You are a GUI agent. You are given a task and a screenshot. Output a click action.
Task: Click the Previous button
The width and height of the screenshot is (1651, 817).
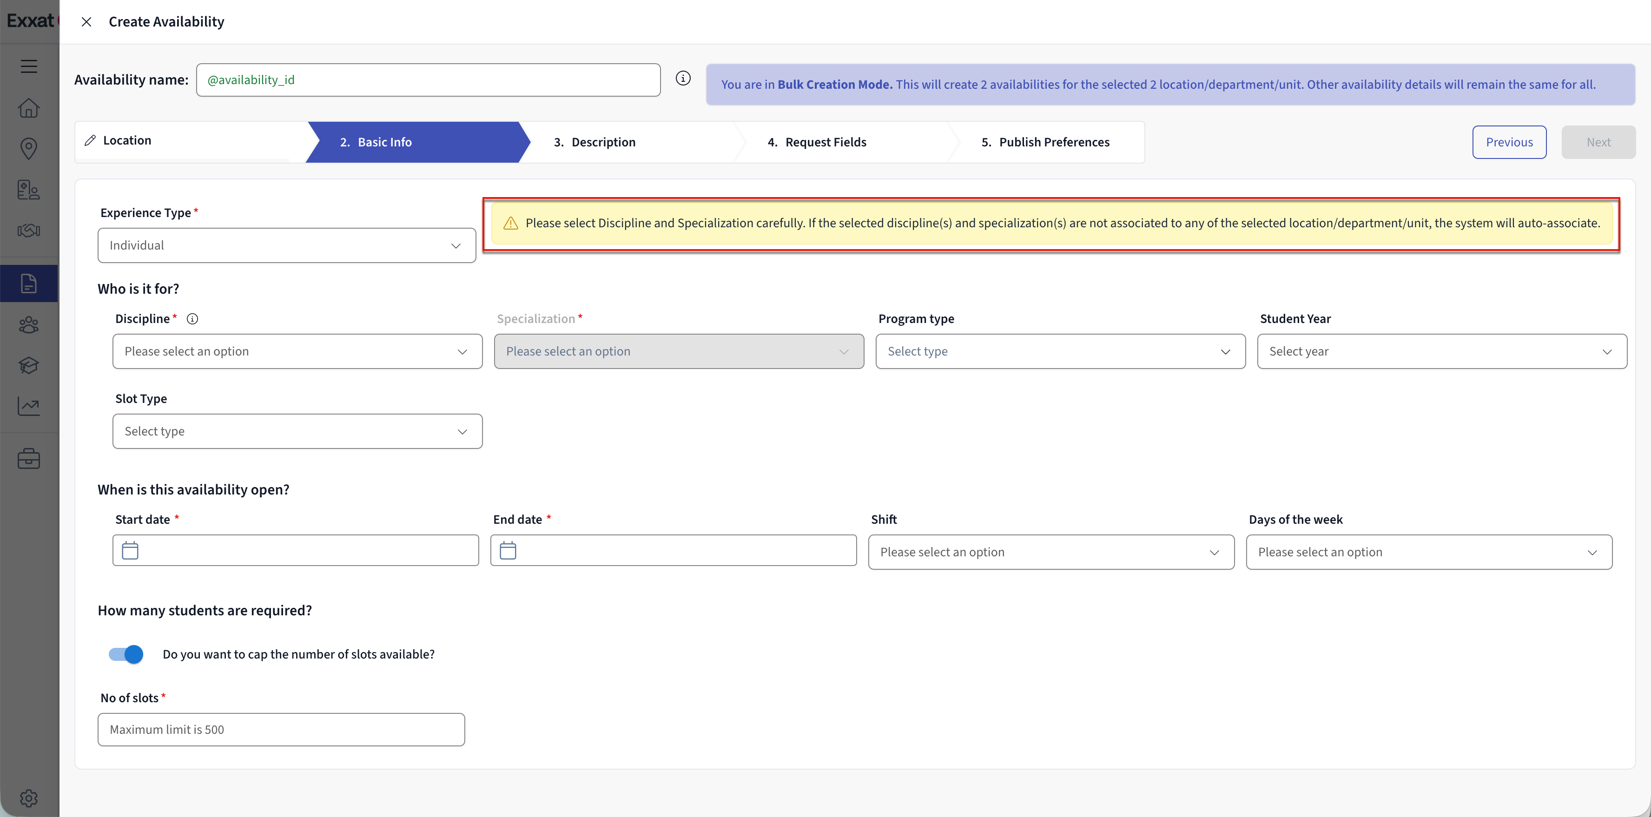pos(1509,142)
